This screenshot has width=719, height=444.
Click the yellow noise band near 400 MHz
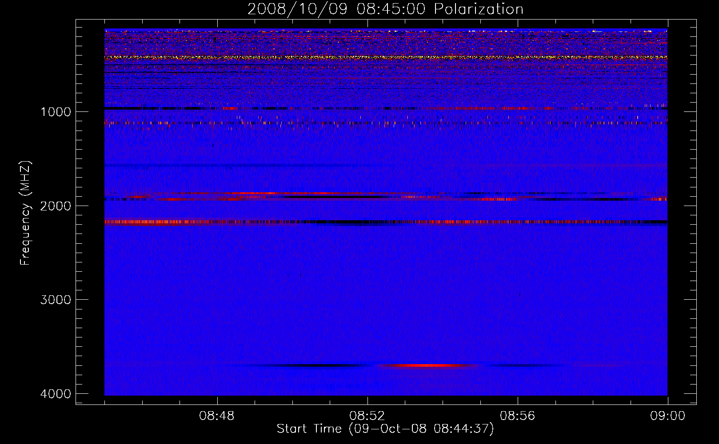386,57
